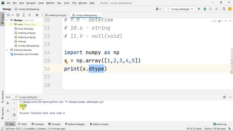
Task: Collapse all in Project tree
Action: click(x=29, y=15)
